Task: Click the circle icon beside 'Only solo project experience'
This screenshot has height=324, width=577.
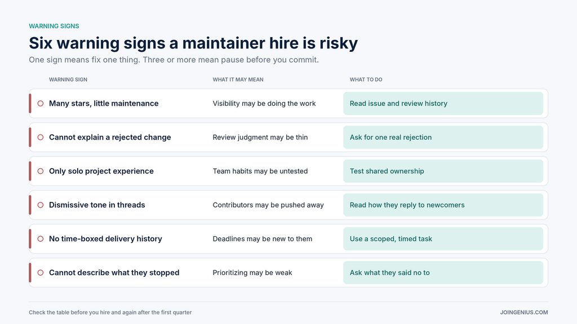Action: (x=41, y=171)
